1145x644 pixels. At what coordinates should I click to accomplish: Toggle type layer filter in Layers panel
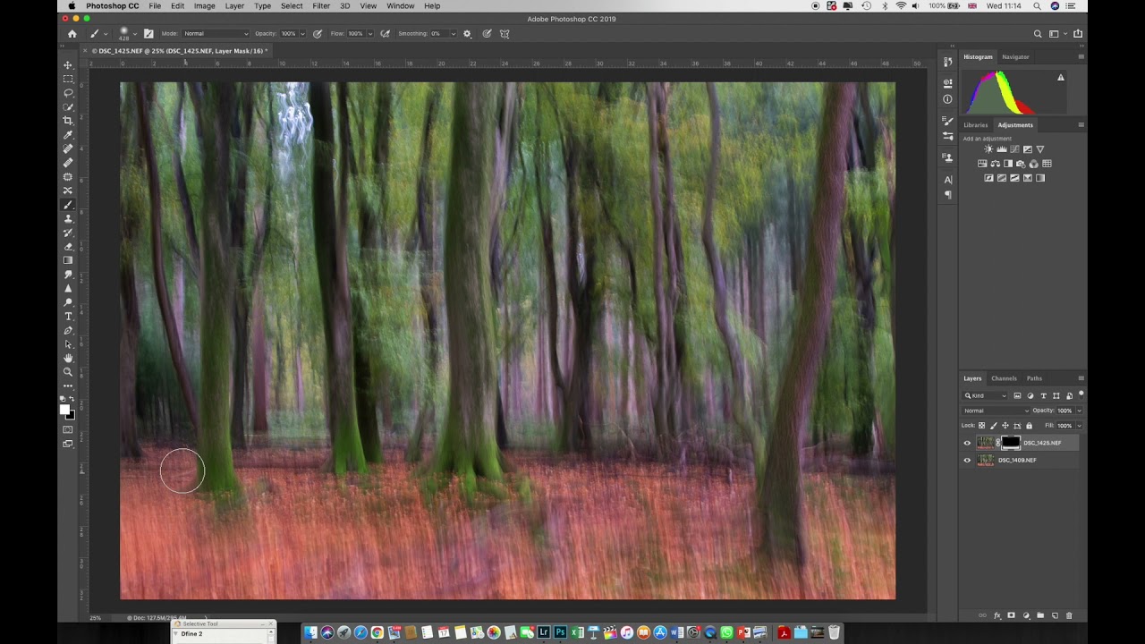click(1043, 395)
